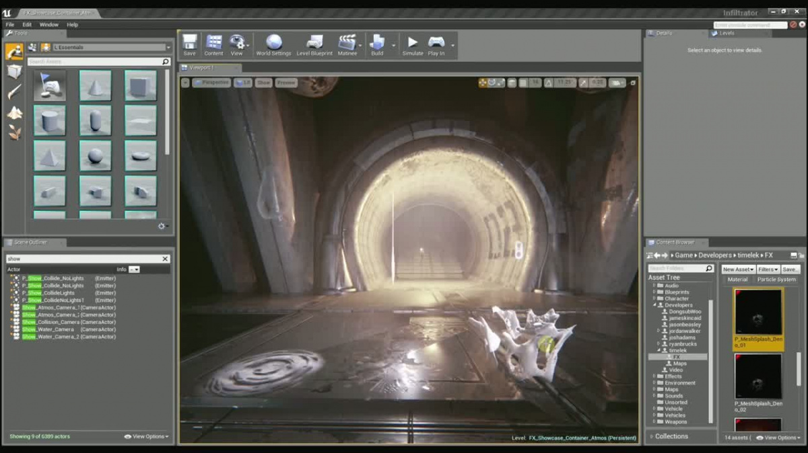Open the Window menu
This screenshot has width=808, height=453.
48,25
